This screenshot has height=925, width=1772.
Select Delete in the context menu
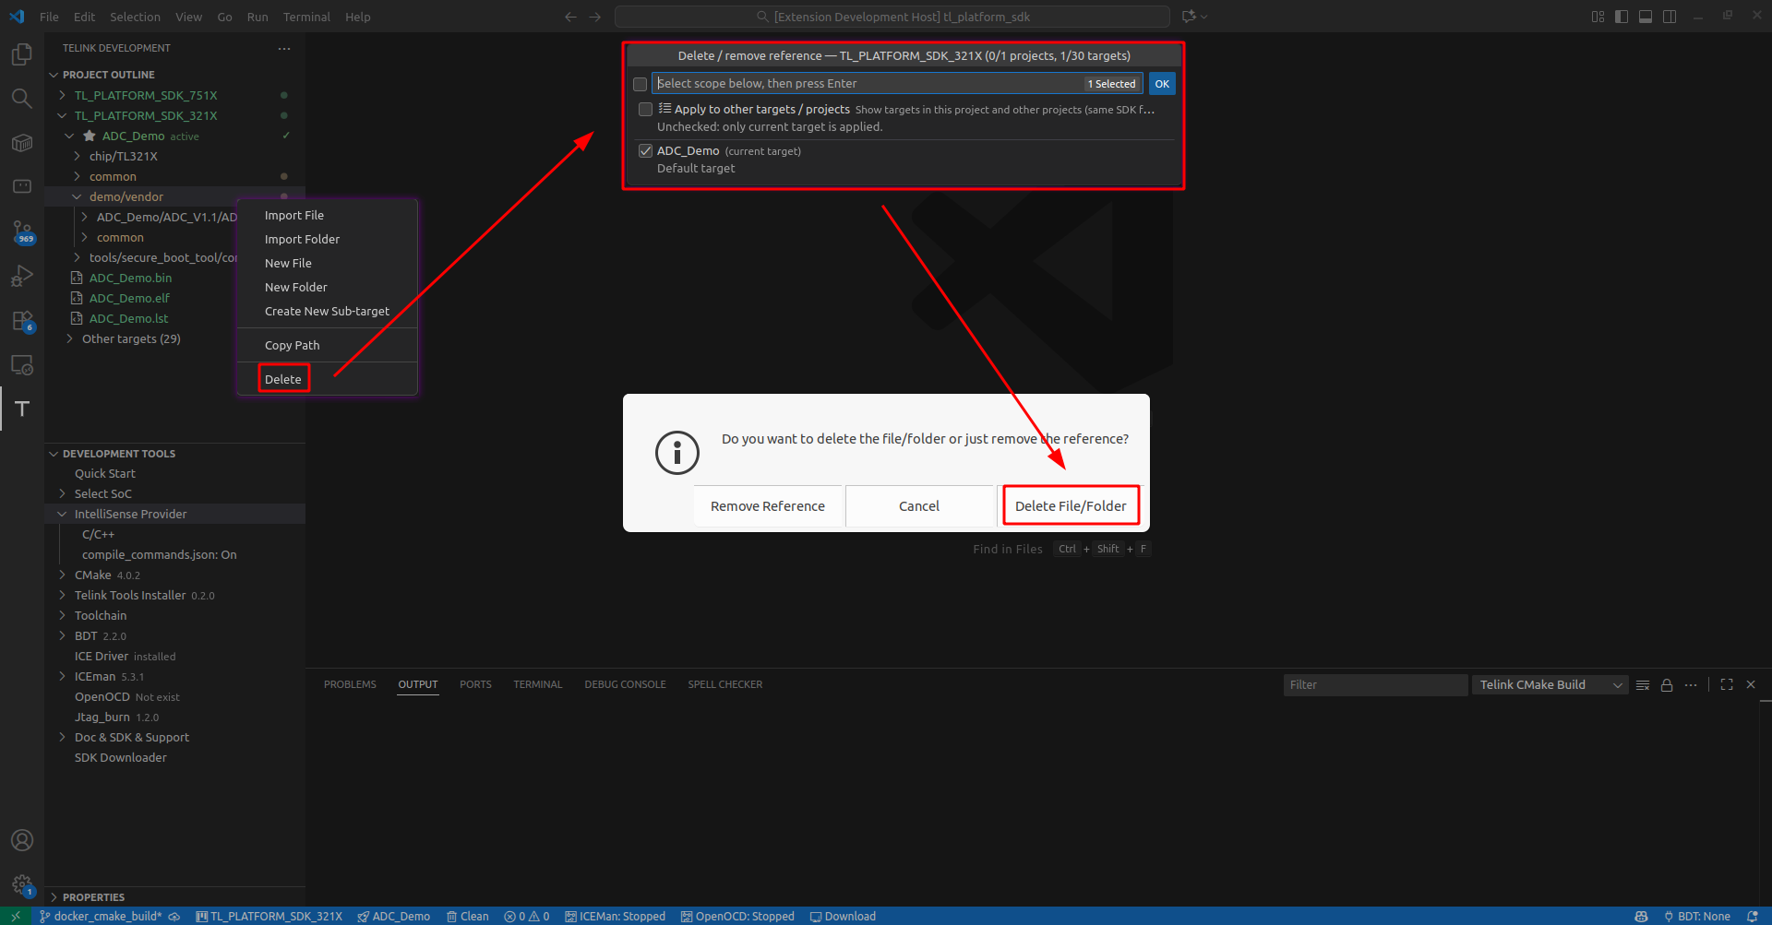click(283, 379)
